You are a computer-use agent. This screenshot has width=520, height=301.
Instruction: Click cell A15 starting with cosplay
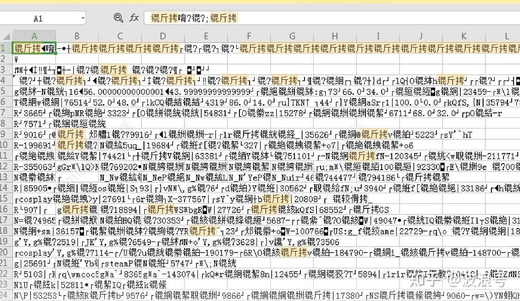[x=34, y=199]
